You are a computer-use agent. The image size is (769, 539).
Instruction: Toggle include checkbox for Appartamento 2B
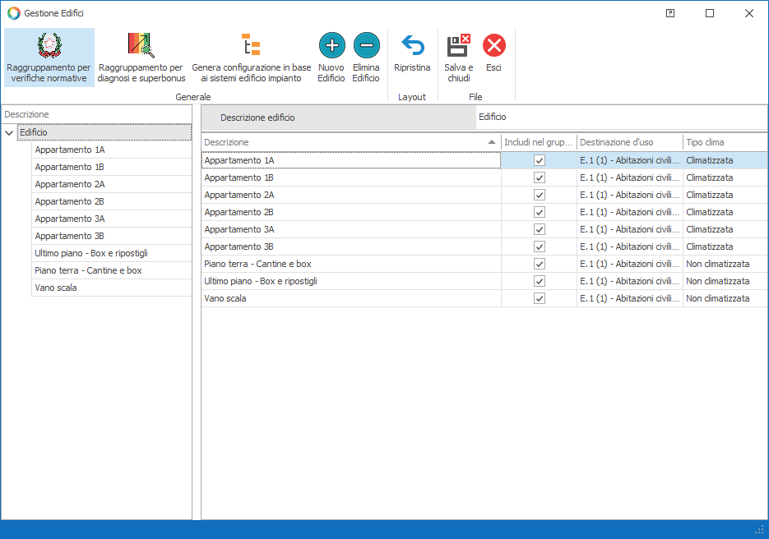point(540,213)
